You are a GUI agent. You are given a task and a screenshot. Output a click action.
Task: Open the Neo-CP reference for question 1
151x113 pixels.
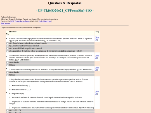tap(97, 39)
